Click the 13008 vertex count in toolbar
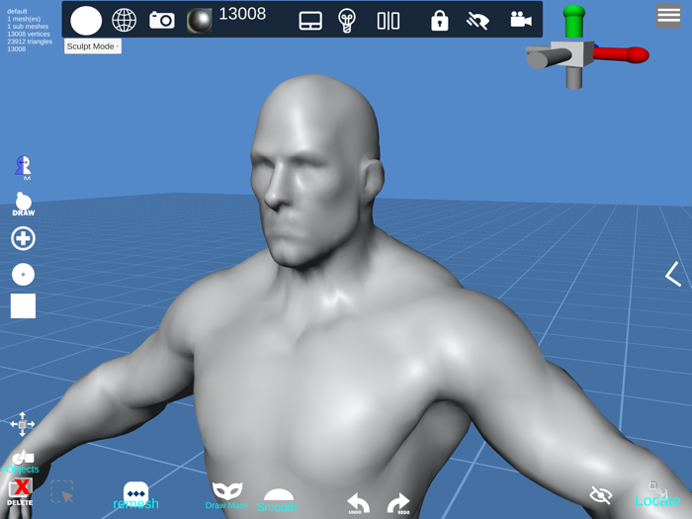The height and width of the screenshot is (519, 692). (242, 14)
